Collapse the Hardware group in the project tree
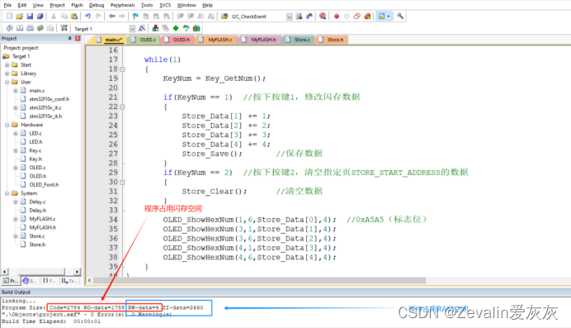 click(x=7, y=125)
